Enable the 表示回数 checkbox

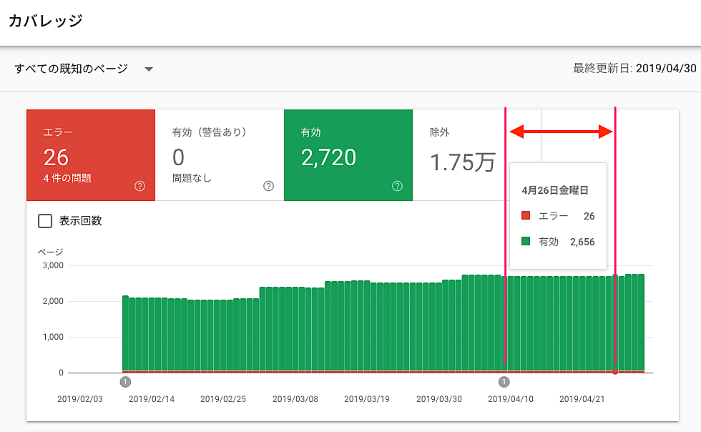pos(45,221)
